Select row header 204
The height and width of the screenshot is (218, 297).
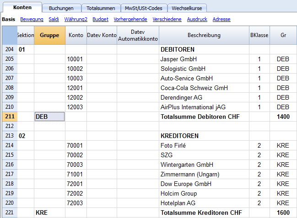click(10, 49)
